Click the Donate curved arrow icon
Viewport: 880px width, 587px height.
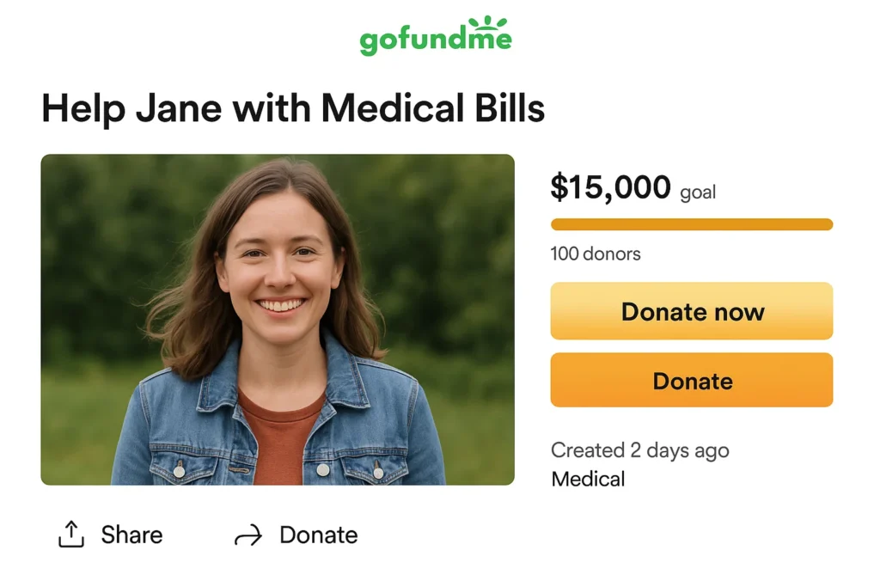point(247,535)
